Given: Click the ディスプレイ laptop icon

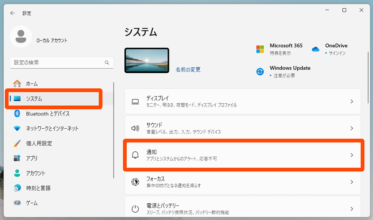Looking at the screenshot, I should (135, 102).
